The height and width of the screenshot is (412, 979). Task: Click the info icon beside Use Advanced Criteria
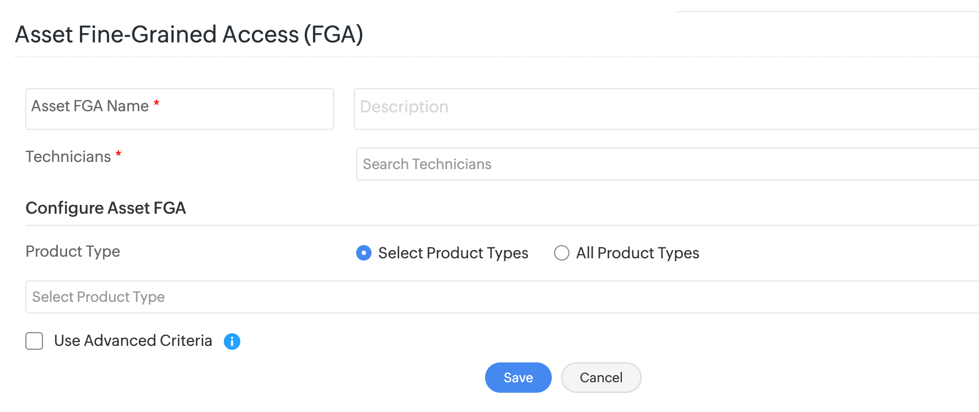tap(233, 341)
